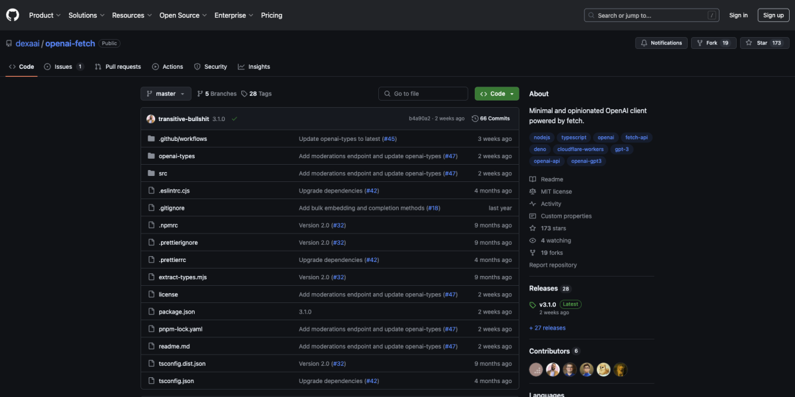Image resolution: width=795 pixels, height=397 pixels.
Task: Click the GitHub logo icon
Action: point(12,15)
